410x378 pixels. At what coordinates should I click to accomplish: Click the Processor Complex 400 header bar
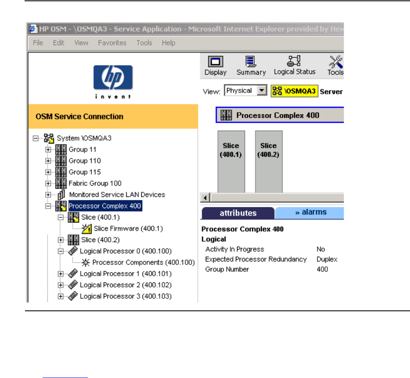pos(280,115)
